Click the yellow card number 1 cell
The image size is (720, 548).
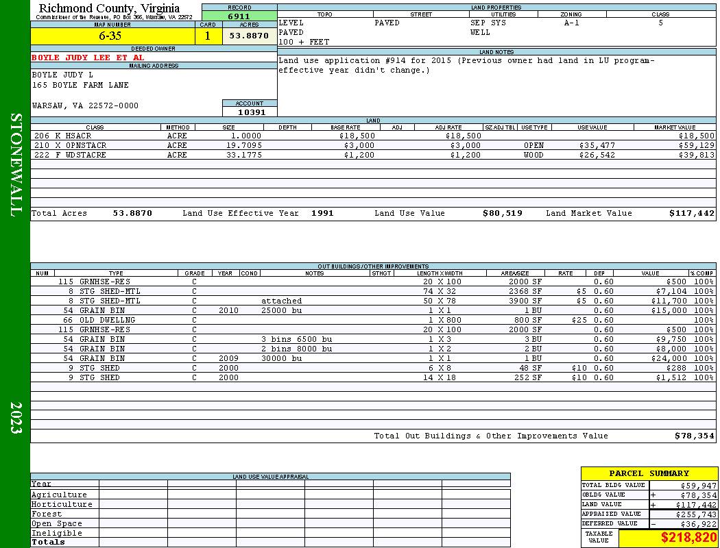tap(208, 36)
